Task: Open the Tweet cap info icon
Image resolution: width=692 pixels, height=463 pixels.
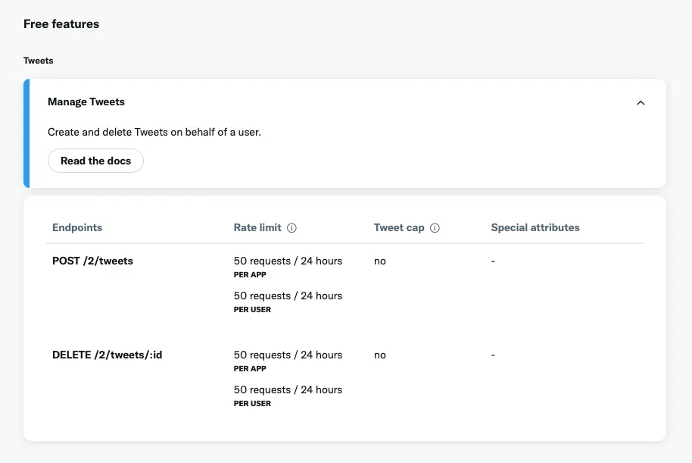Action: 435,228
